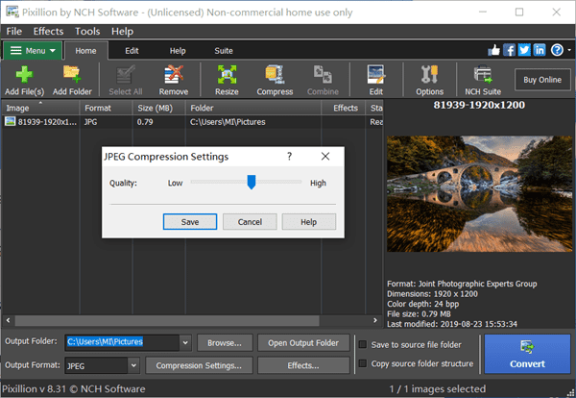This screenshot has width=576, height=398.
Task: Switch to the Home tab
Action: click(x=86, y=51)
